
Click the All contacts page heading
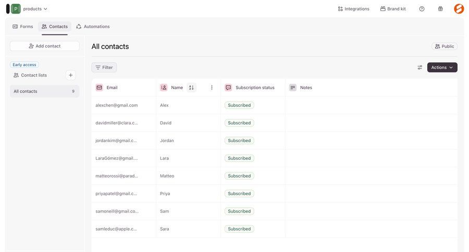[x=110, y=46]
